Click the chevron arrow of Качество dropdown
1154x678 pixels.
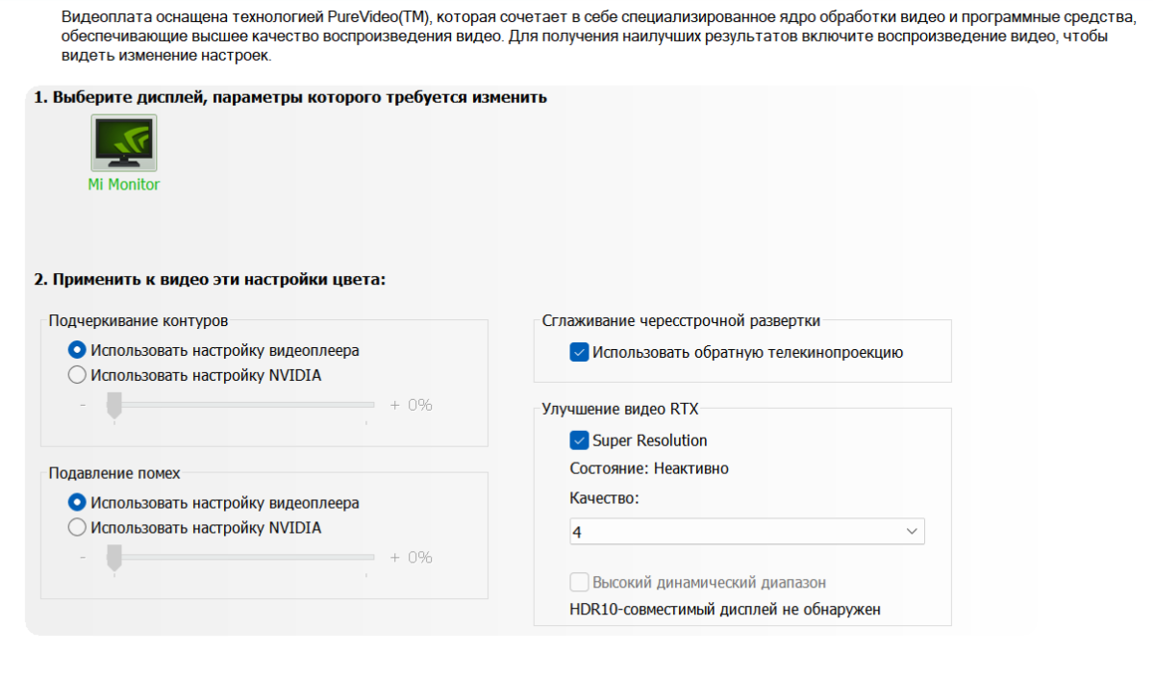[911, 531]
